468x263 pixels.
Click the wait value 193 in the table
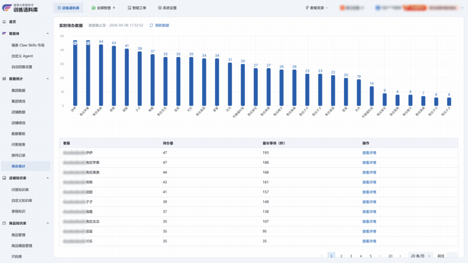click(x=266, y=153)
